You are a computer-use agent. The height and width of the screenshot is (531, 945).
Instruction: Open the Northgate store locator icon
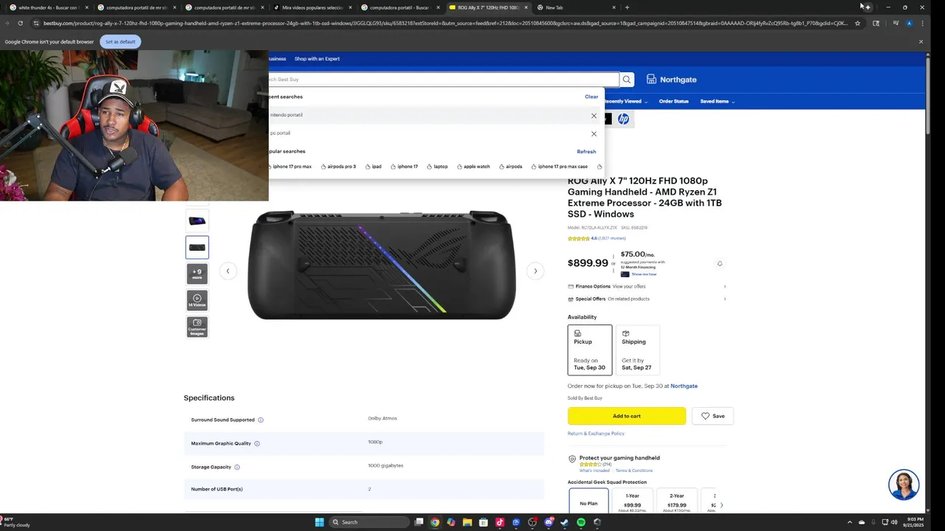651,79
